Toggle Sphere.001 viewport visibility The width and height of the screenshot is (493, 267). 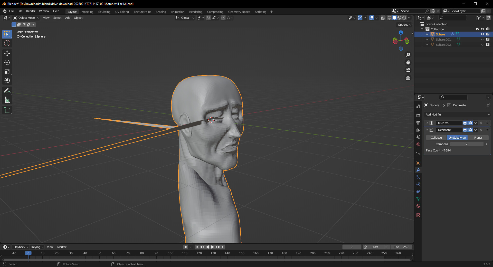(482, 39)
